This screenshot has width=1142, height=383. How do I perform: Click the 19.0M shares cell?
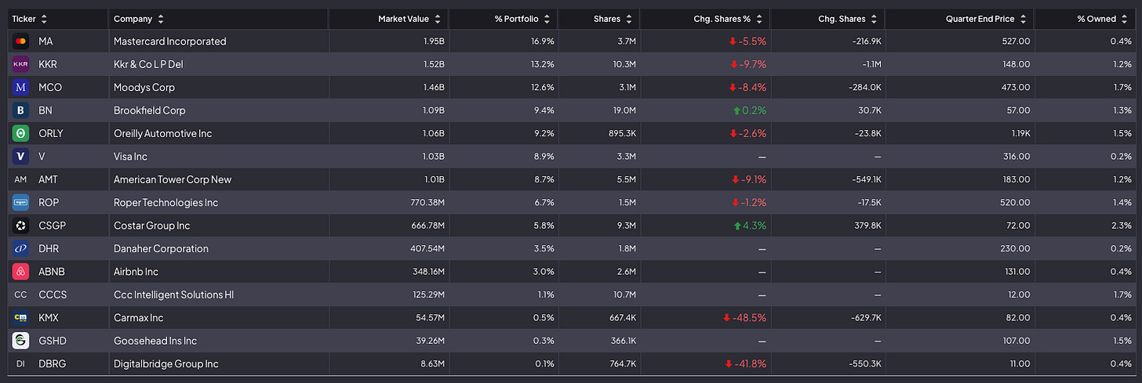(624, 110)
